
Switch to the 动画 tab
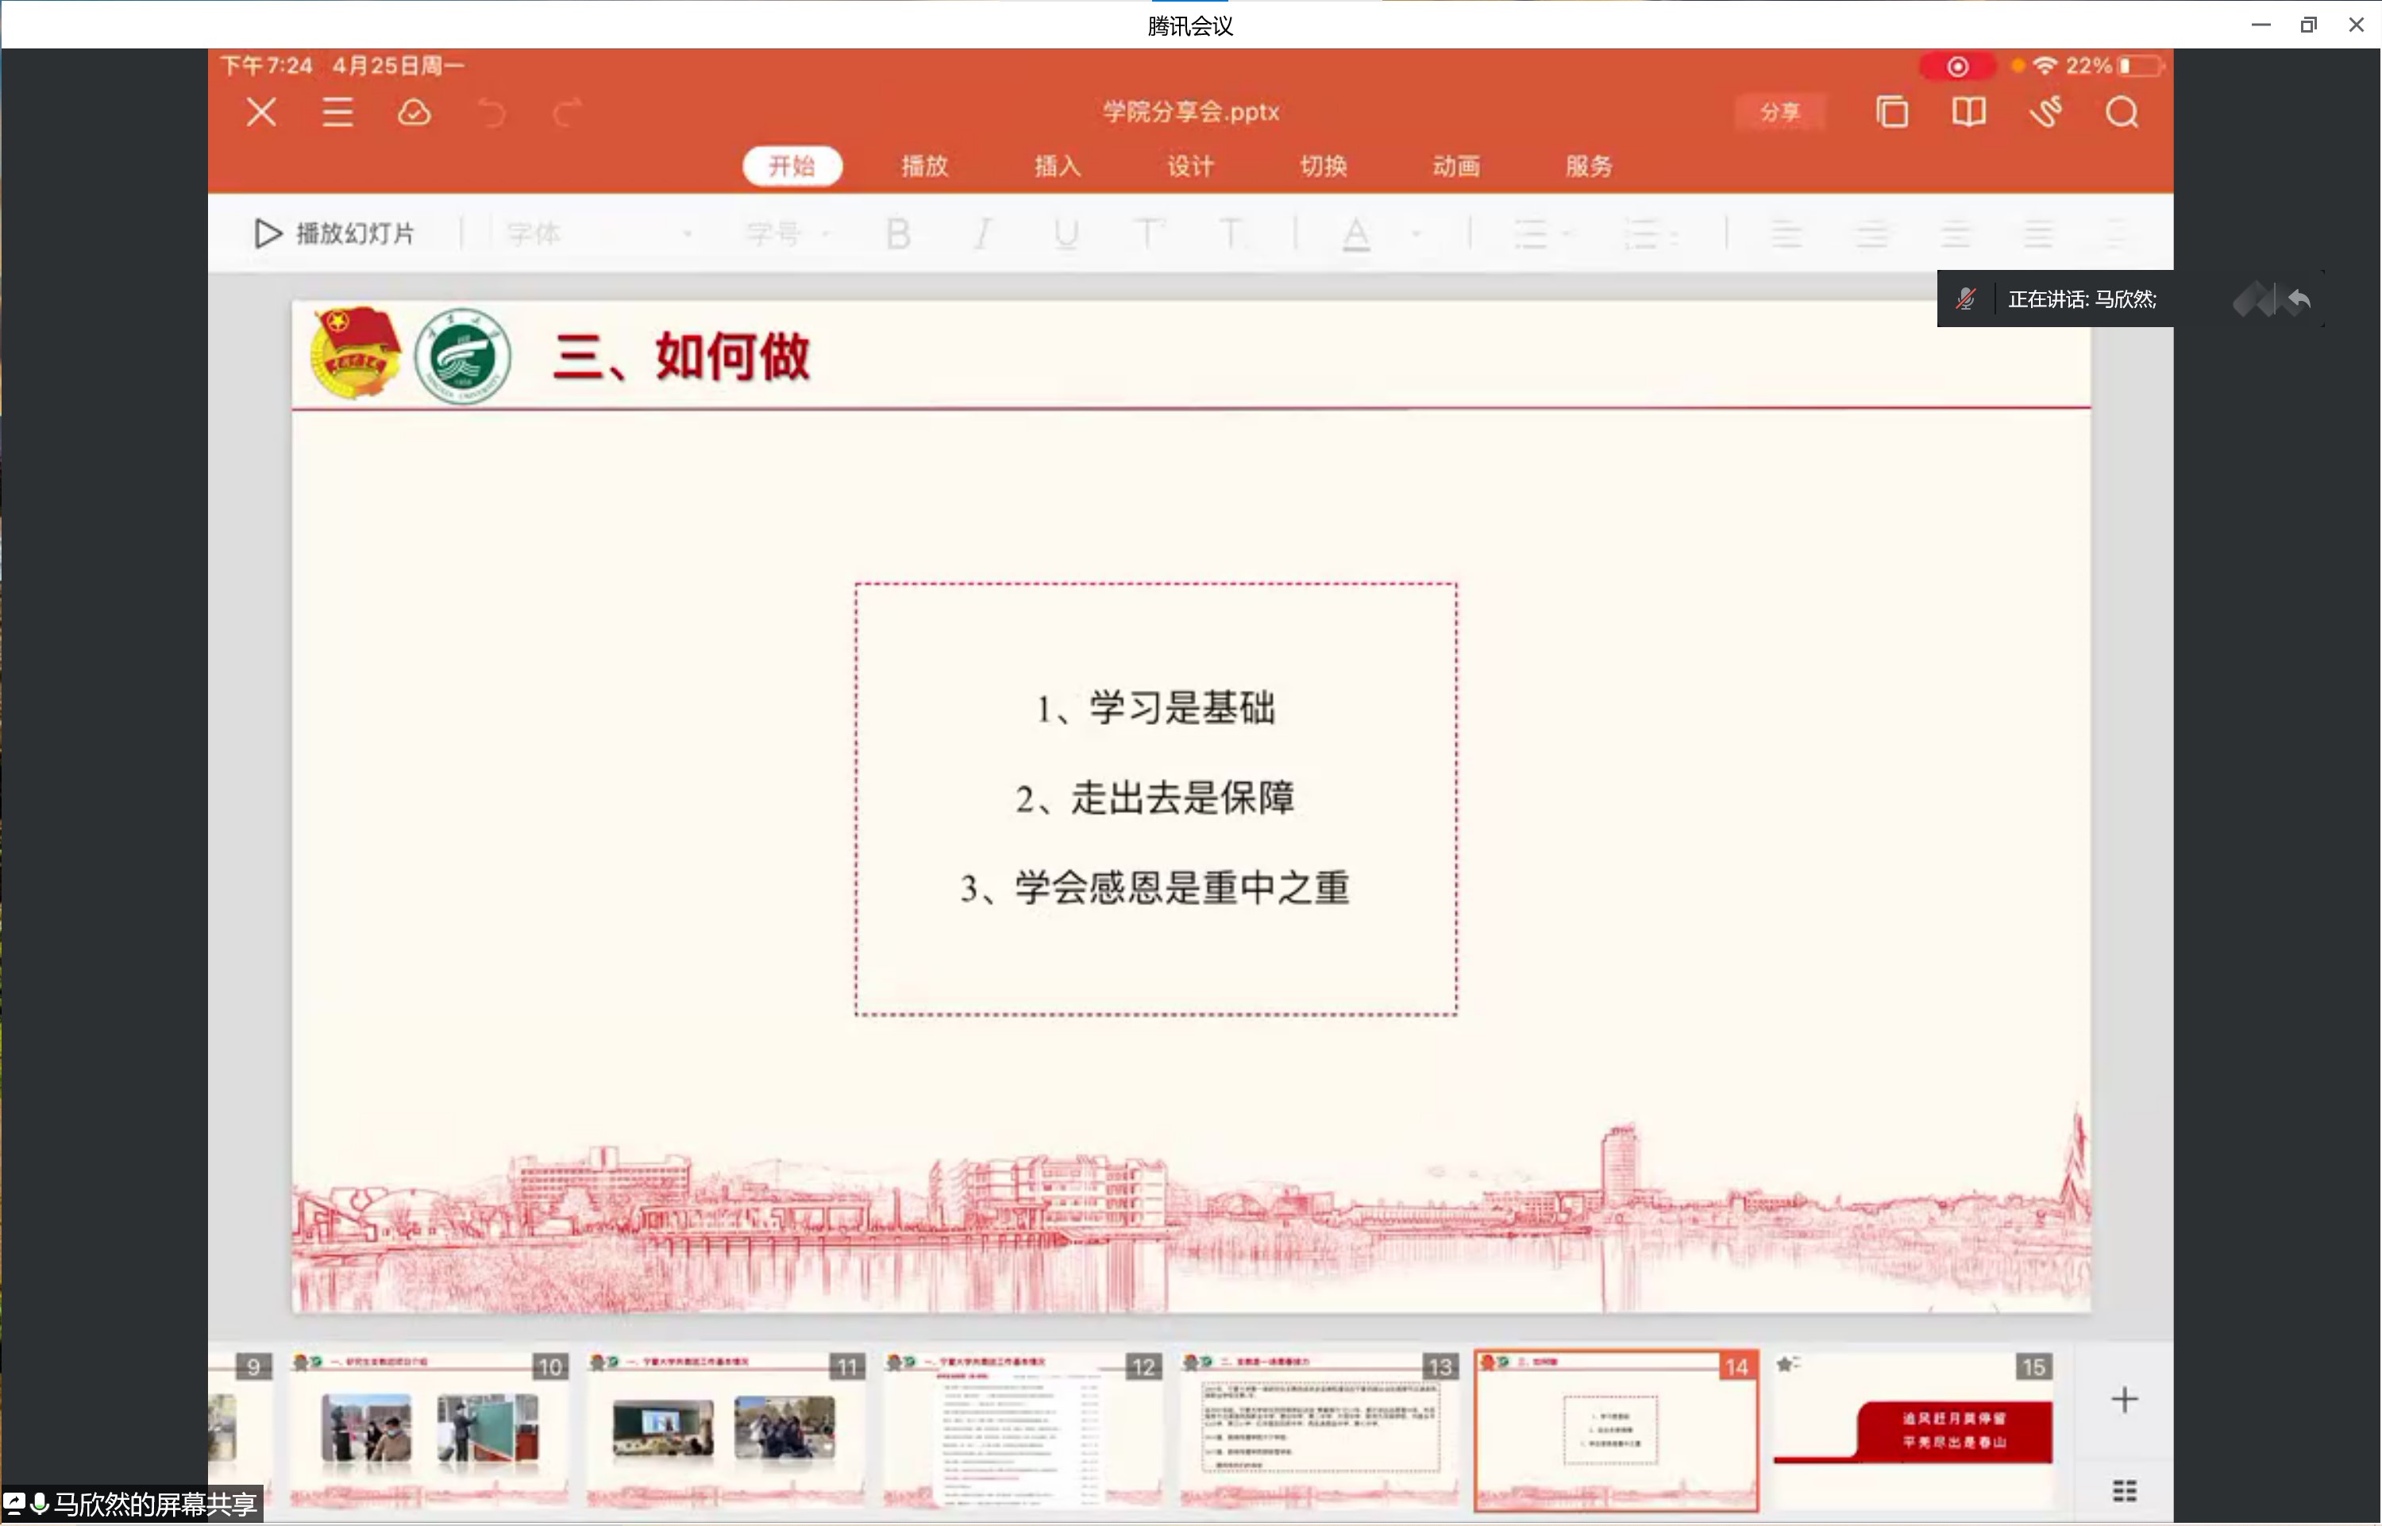(1455, 165)
